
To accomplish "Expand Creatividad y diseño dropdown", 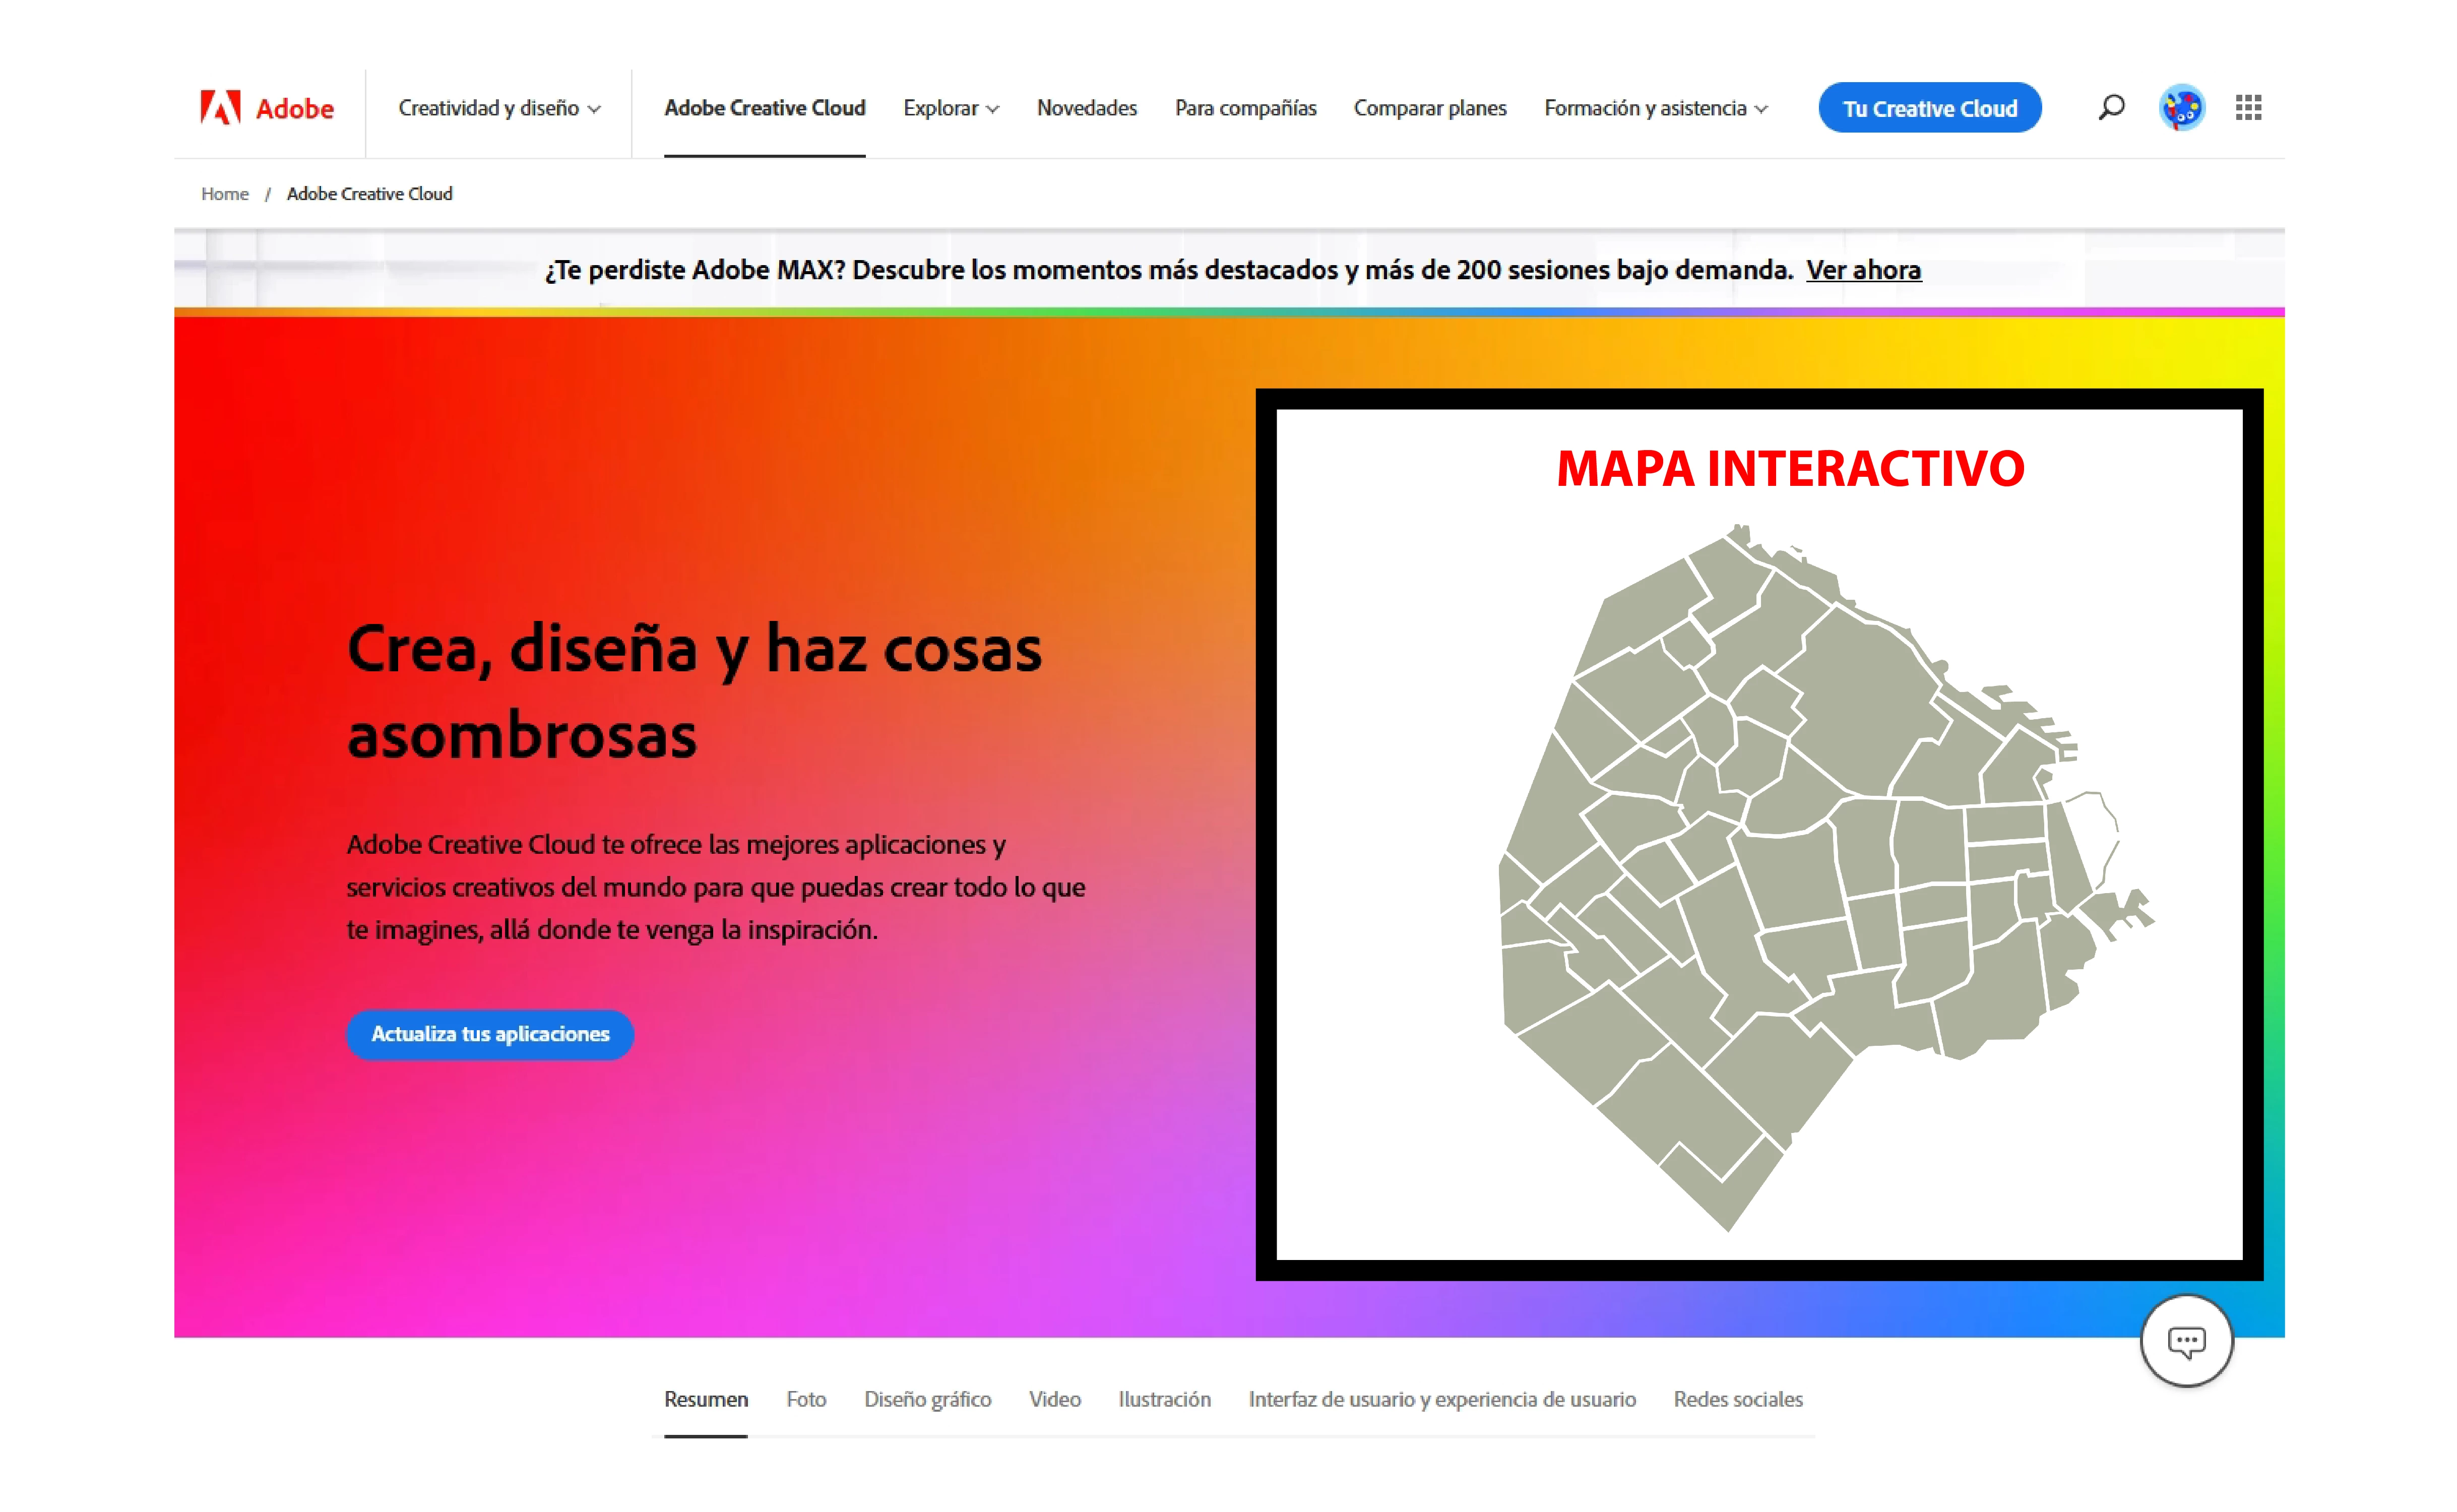I will pos(499,108).
